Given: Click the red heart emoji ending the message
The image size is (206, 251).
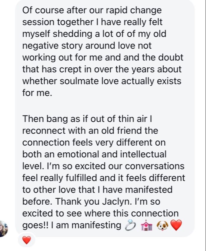Looking at the screenshot, I should (x=176, y=225).
